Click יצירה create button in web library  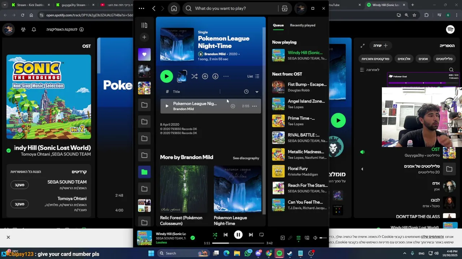coord(380,46)
